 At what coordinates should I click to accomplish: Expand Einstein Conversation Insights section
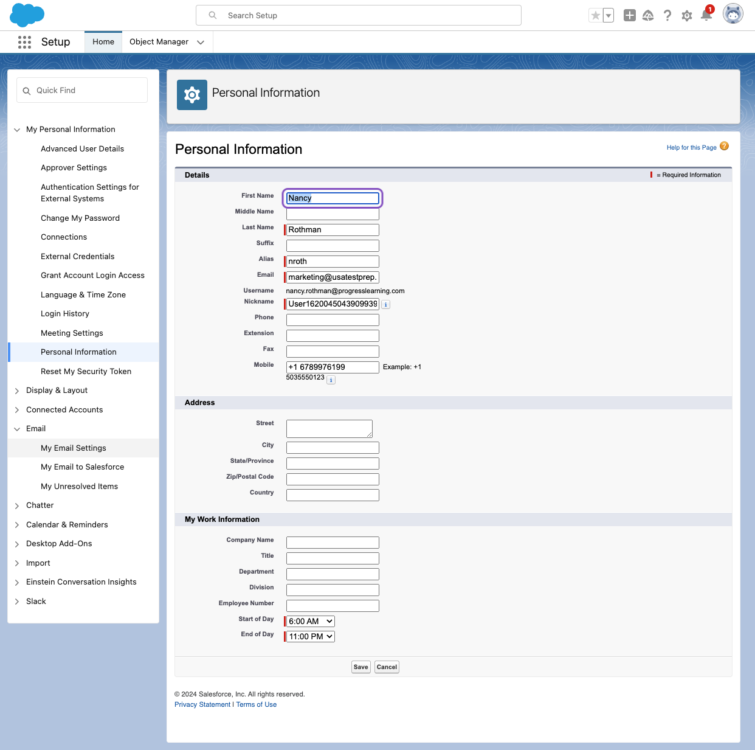pyautogui.click(x=17, y=582)
